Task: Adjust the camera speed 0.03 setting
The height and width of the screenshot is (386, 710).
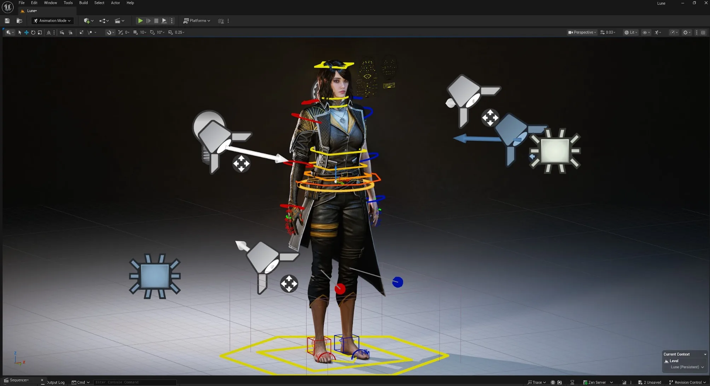Action: (x=608, y=33)
